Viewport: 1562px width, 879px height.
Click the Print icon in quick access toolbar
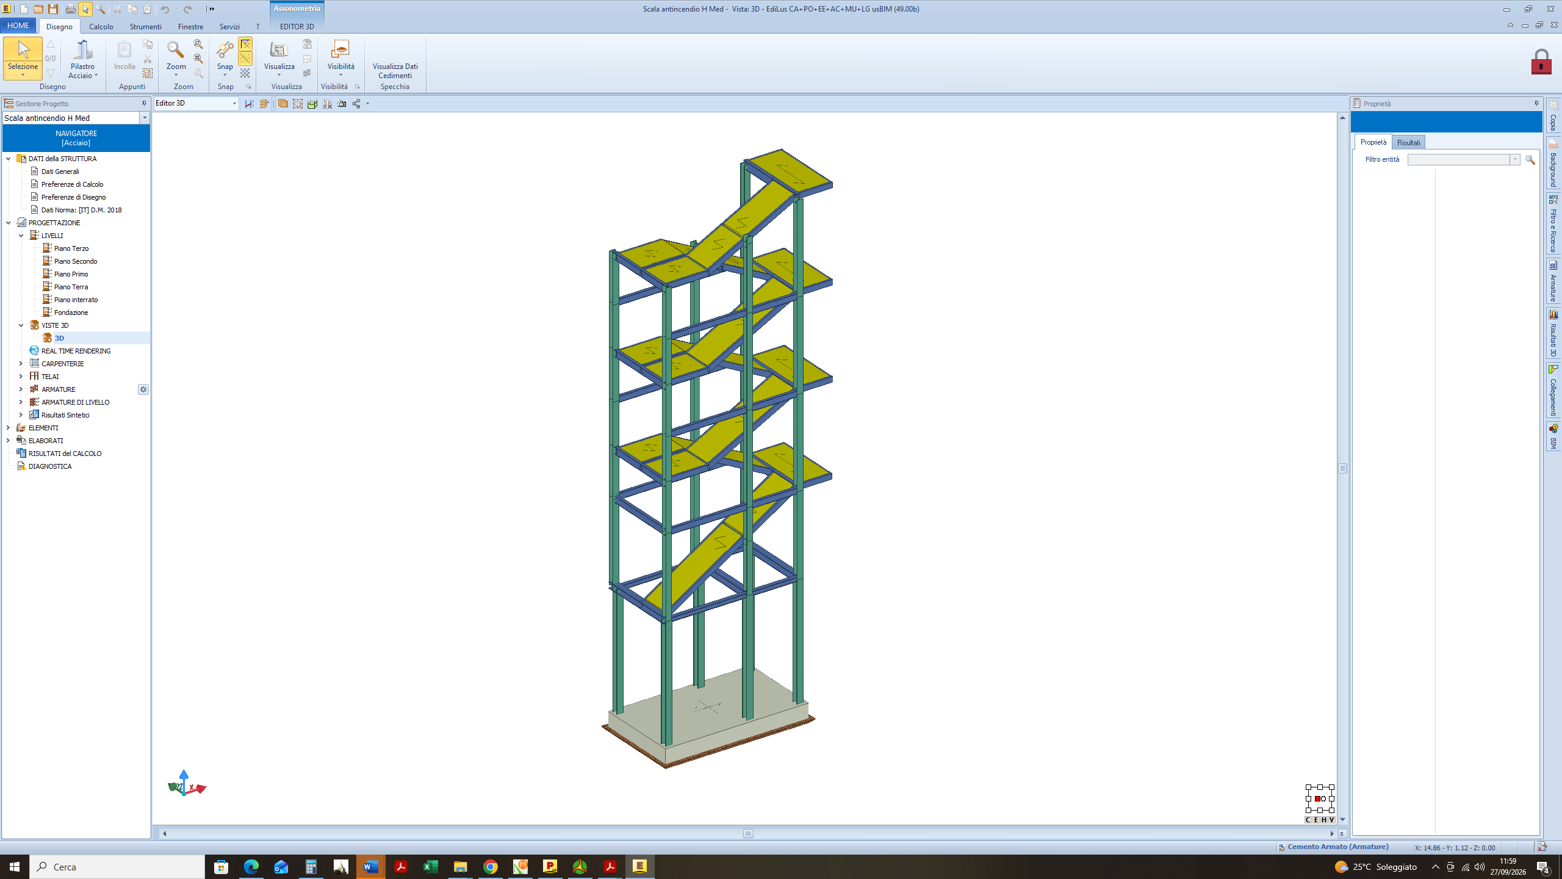[70, 9]
